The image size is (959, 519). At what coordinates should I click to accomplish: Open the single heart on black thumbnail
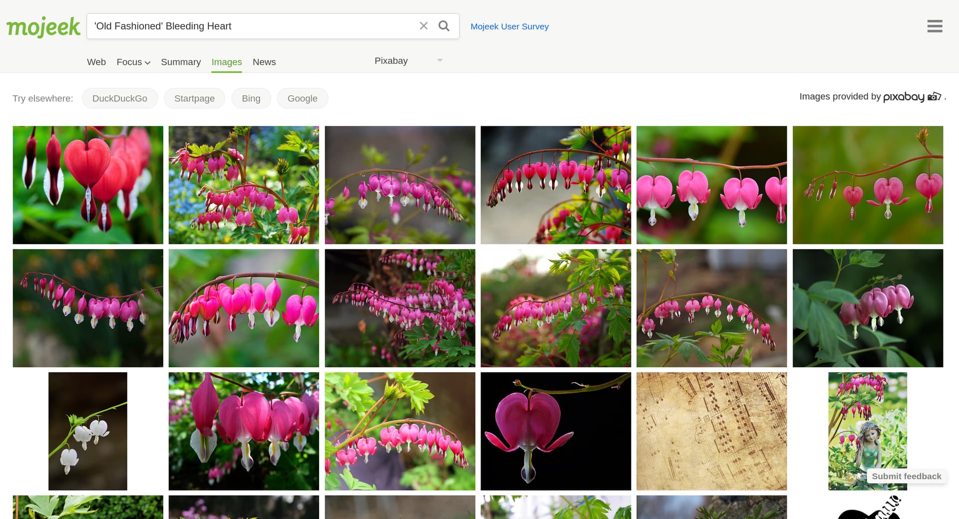(556, 431)
